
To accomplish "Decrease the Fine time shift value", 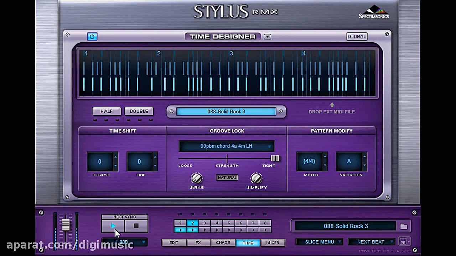I will pos(155,166).
